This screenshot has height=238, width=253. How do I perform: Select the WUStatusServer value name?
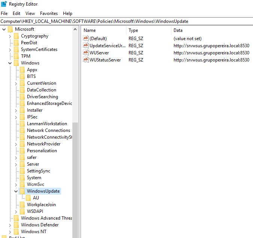(x=105, y=60)
